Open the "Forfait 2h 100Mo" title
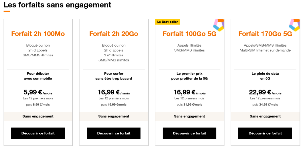The width and height of the screenshot is (303, 147). 38,34
